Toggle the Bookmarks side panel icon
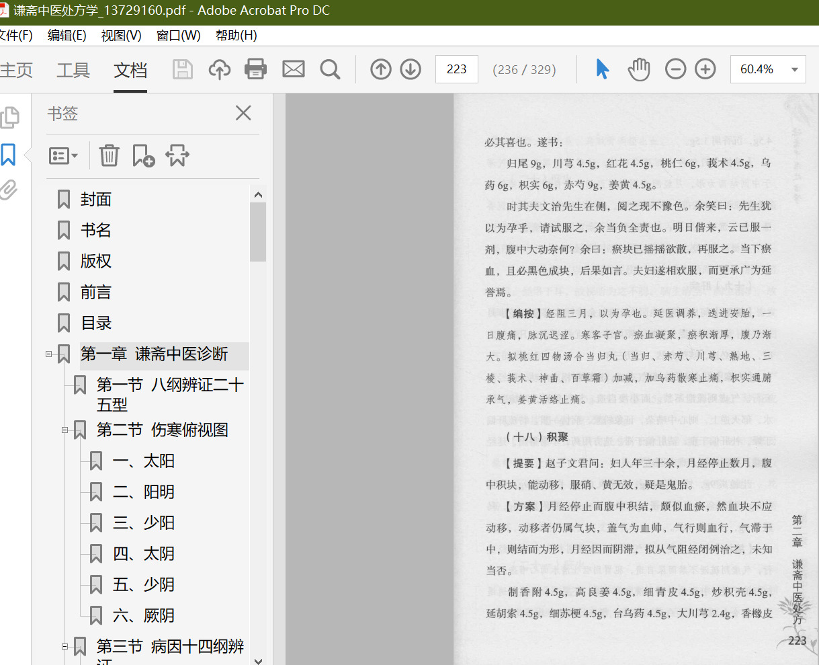The width and height of the screenshot is (819, 665). (9, 155)
